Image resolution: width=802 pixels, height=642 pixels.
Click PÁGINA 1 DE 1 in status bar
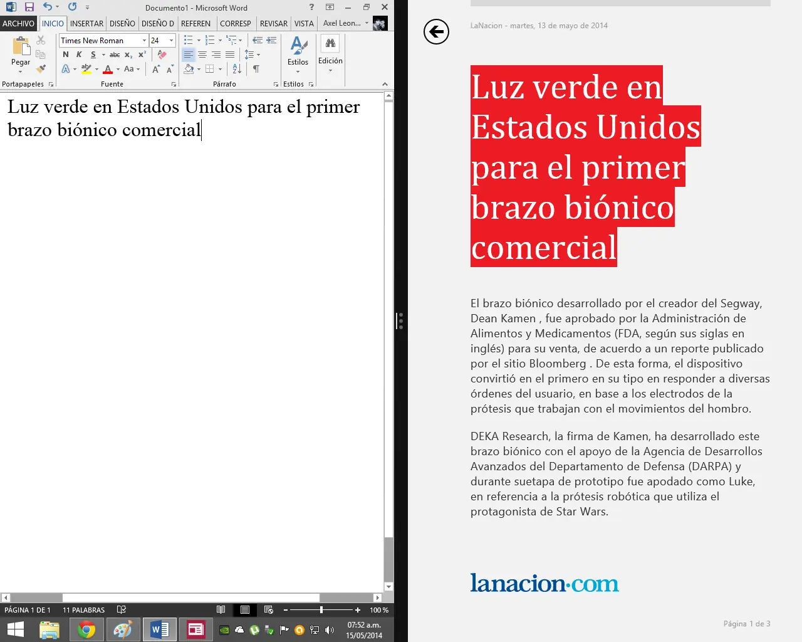tap(28, 609)
